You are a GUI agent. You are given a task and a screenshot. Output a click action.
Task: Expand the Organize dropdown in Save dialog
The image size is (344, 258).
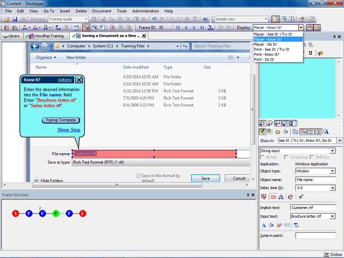(x=46, y=58)
